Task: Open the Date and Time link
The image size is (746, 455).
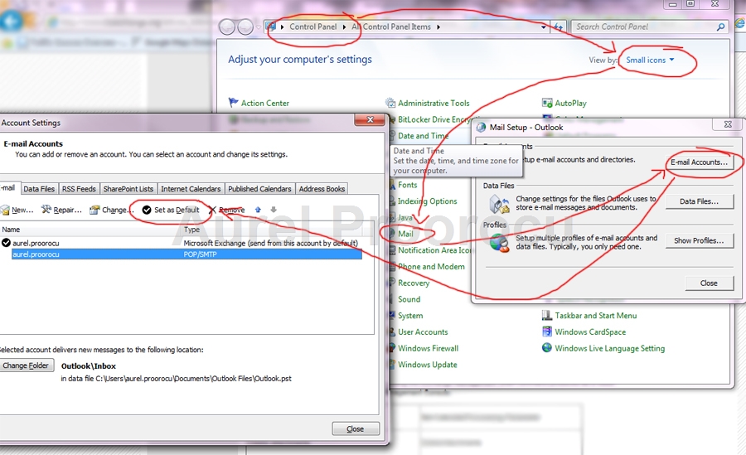Action: (423, 136)
